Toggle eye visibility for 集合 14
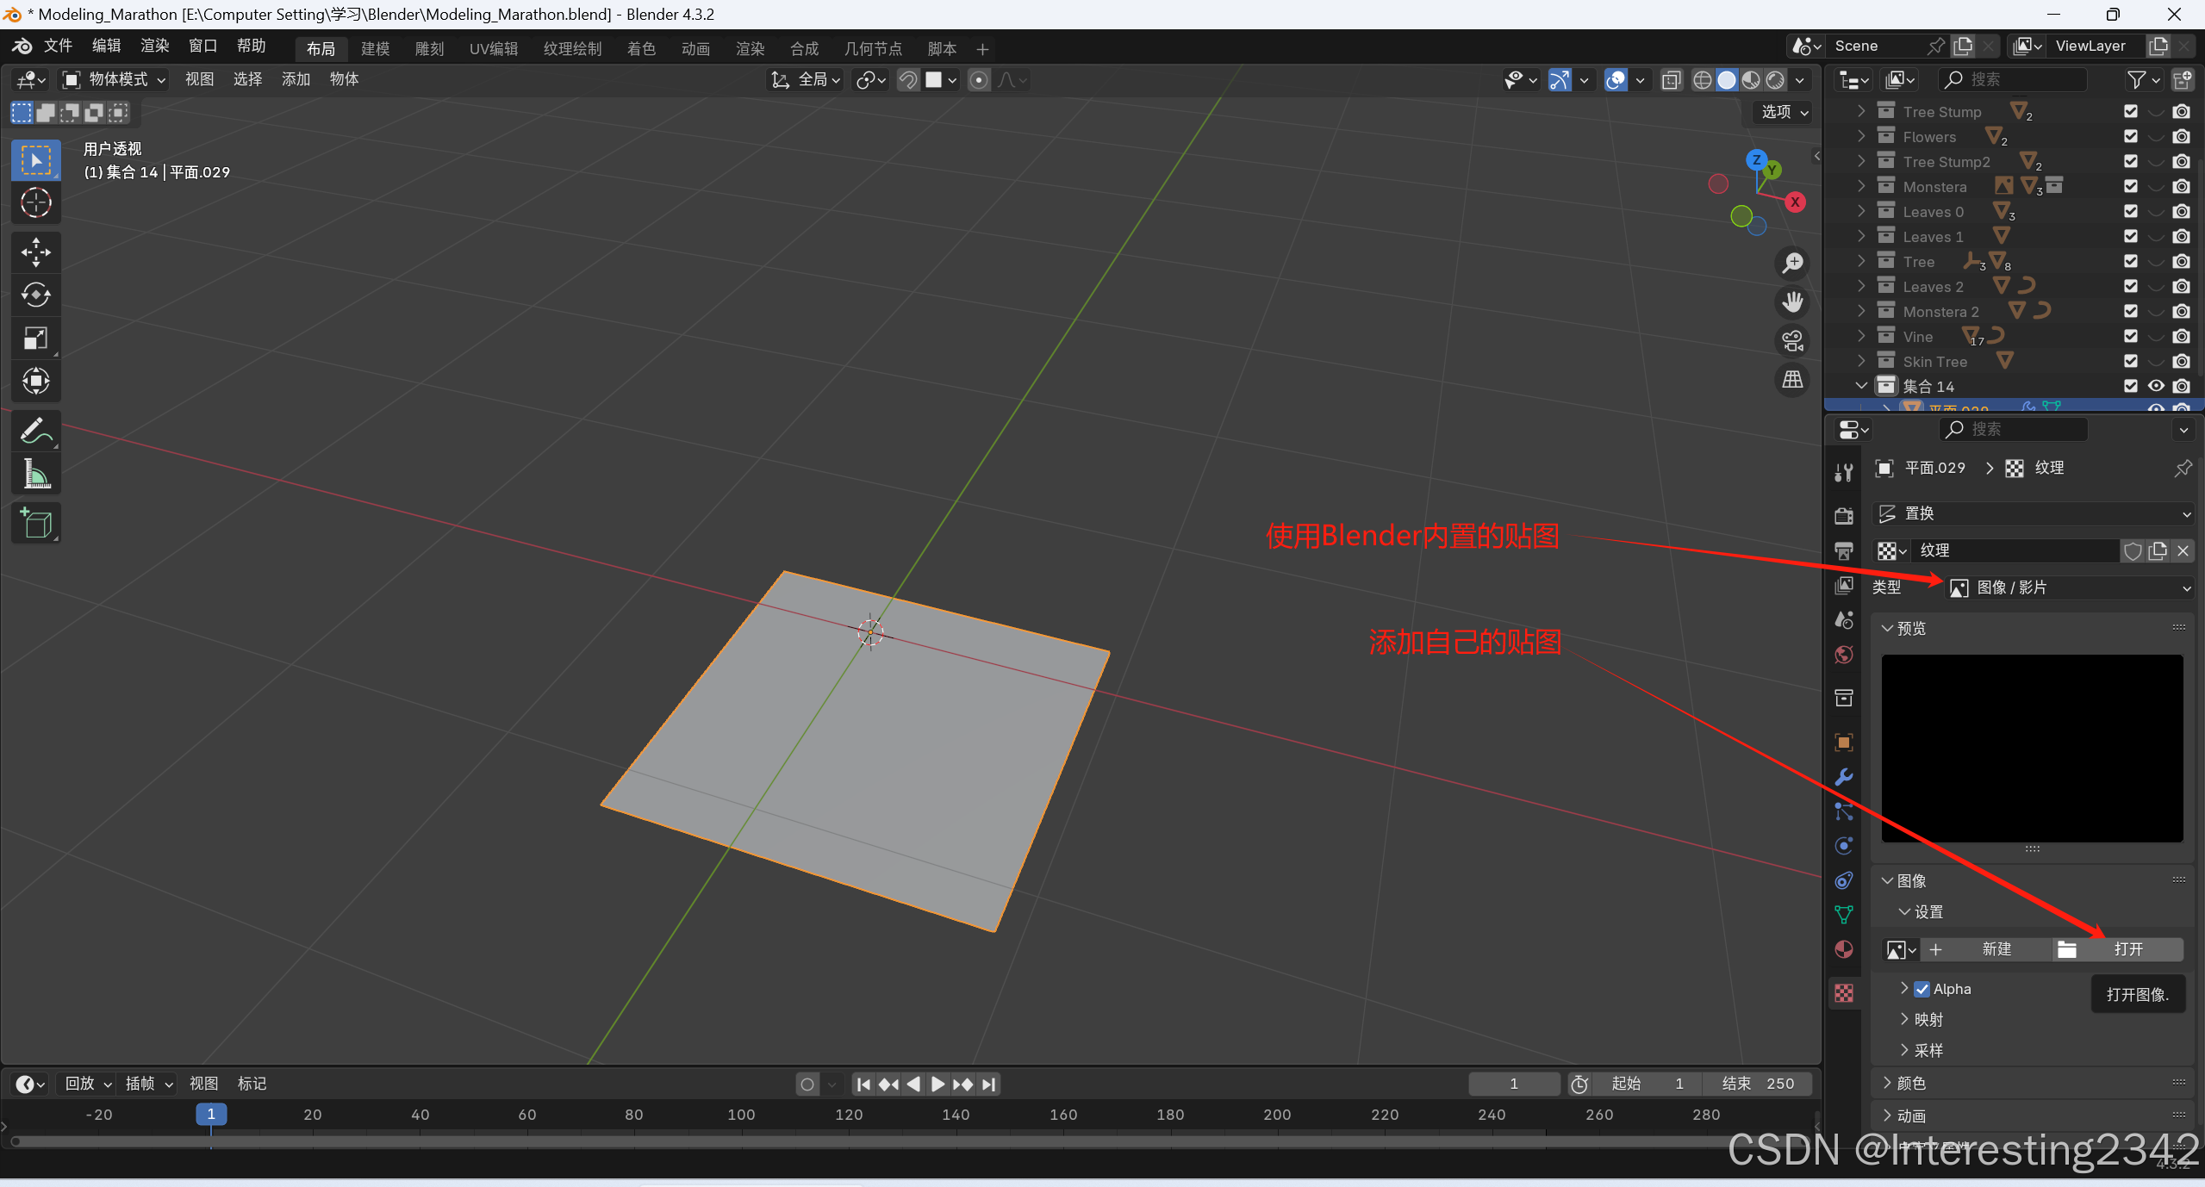The width and height of the screenshot is (2205, 1187). click(2156, 386)
